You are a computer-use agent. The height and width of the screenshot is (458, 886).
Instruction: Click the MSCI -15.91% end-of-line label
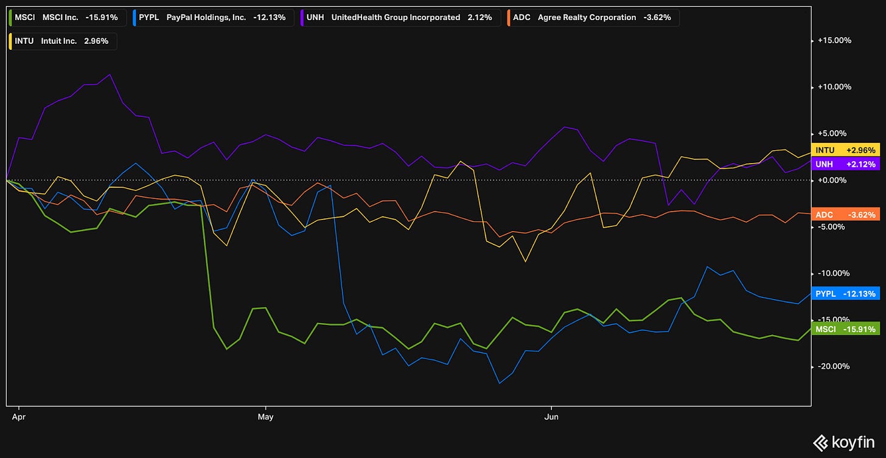pyautogui.click(x=845, y=329)
